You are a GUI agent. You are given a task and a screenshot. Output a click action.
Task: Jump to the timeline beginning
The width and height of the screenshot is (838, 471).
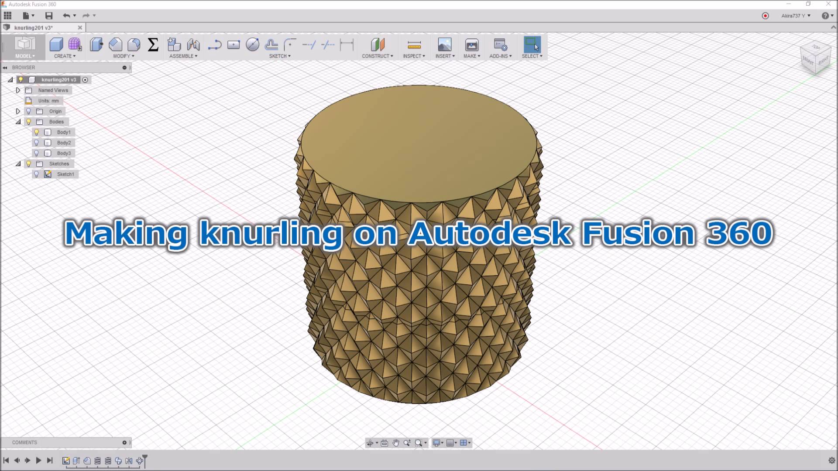[6, 461]
